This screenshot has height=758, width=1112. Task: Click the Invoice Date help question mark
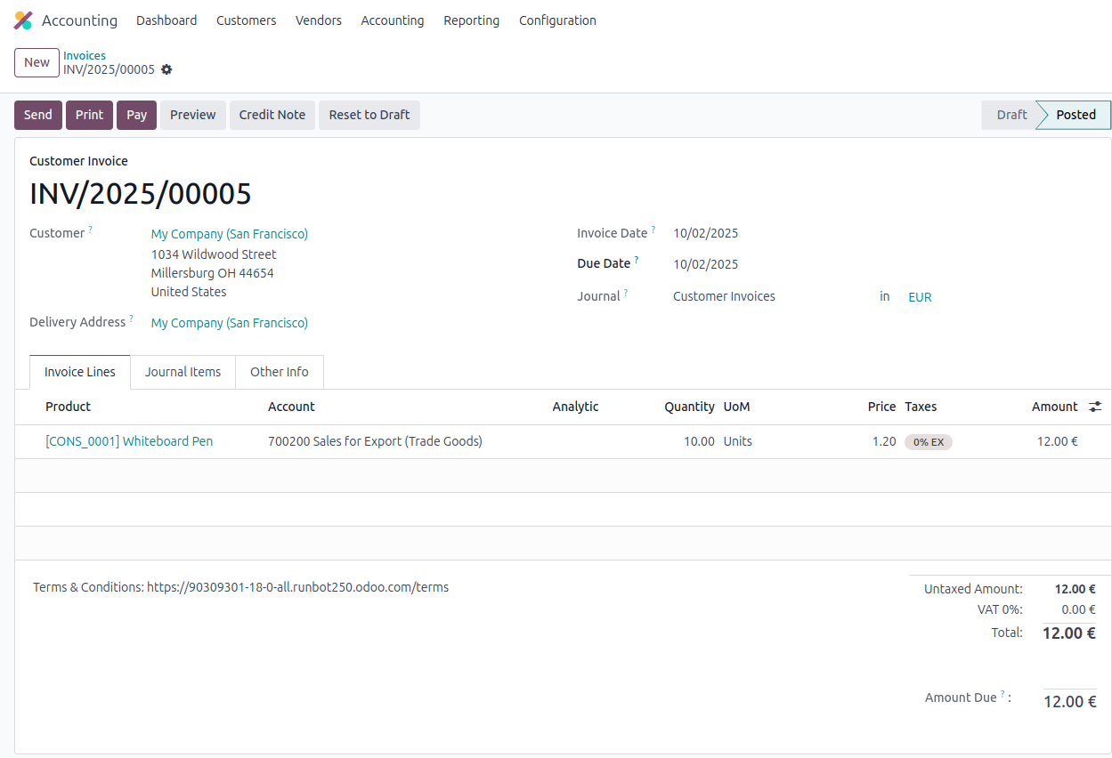pyautogui.click(x=653, y=230)
